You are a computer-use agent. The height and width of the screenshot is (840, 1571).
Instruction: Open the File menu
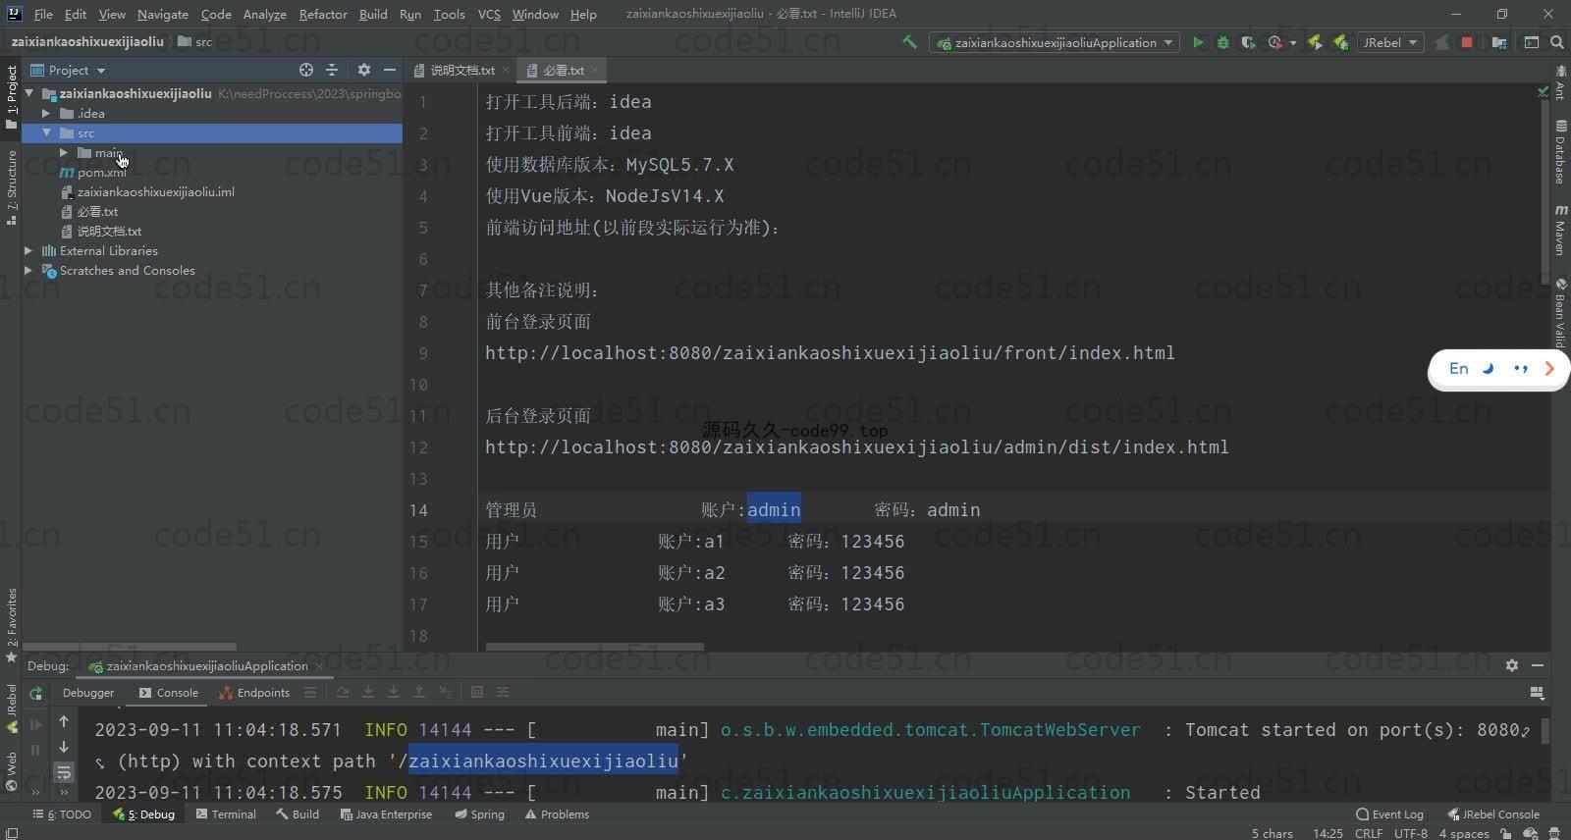(x=43, y=14)
